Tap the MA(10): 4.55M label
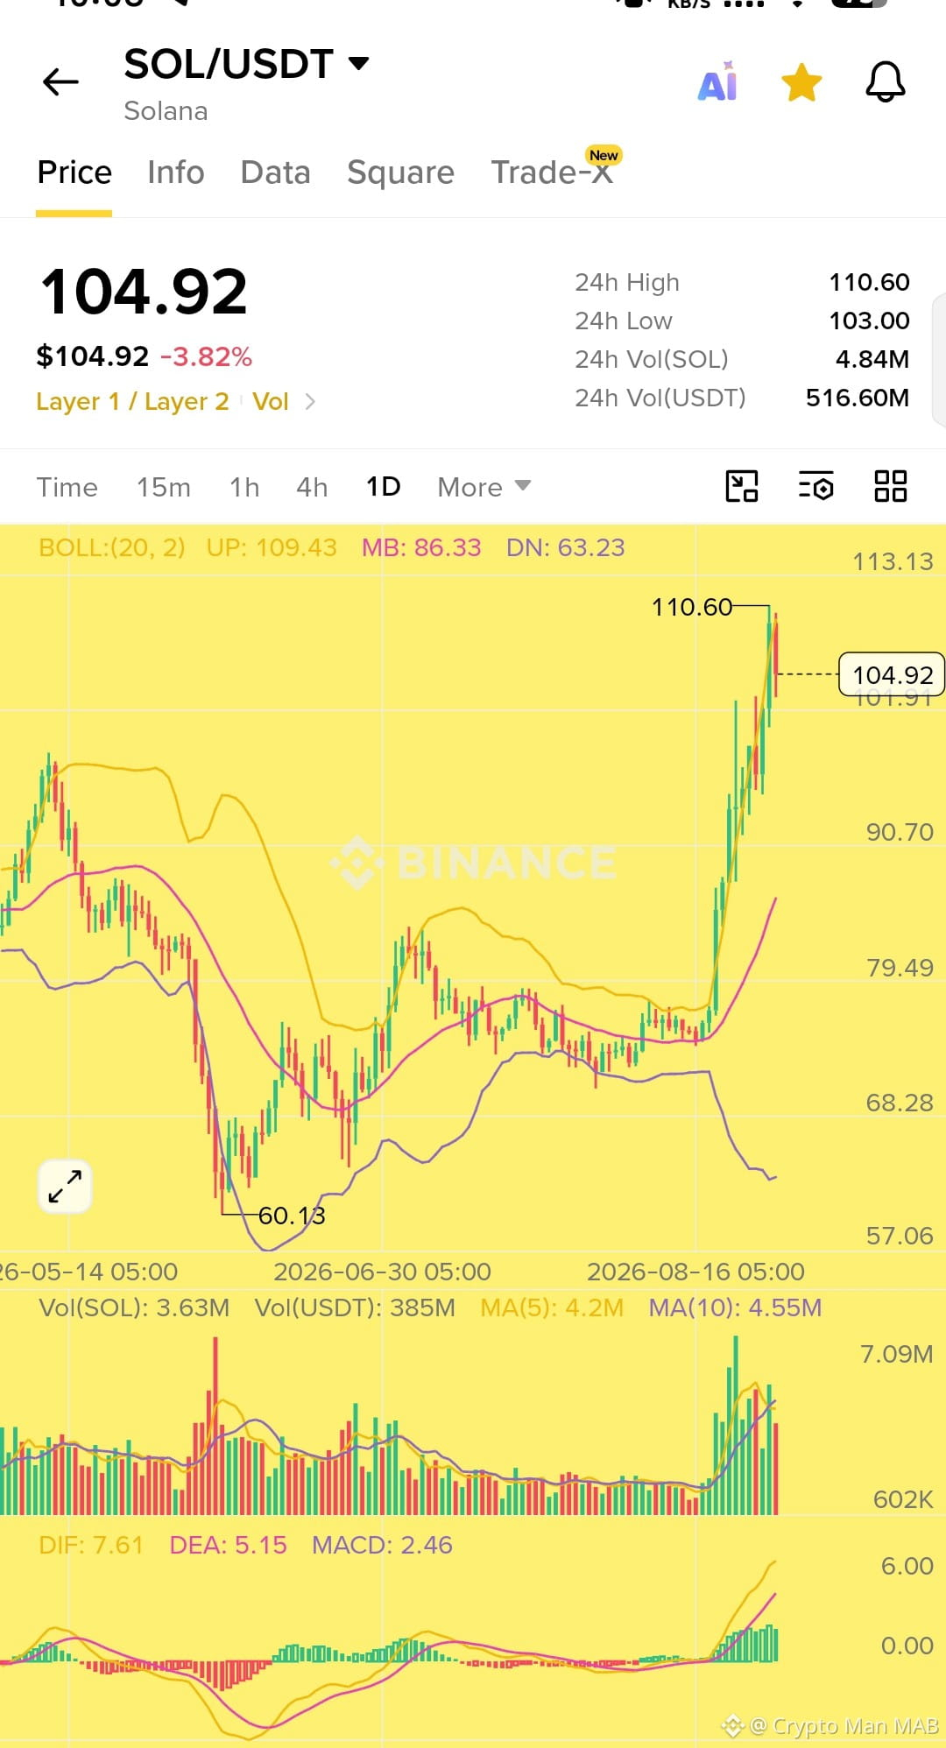 pyautogui.click(x=735, y=1308)
